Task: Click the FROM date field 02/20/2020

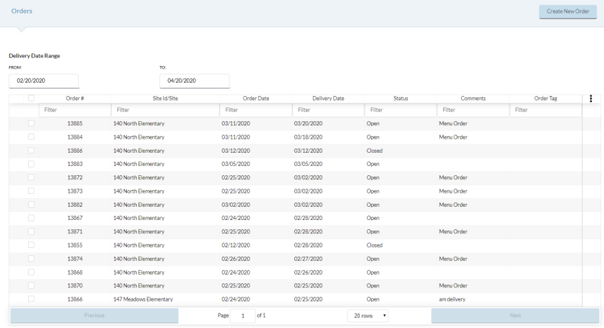Action: pyautogui.click(x=44, y=81)
